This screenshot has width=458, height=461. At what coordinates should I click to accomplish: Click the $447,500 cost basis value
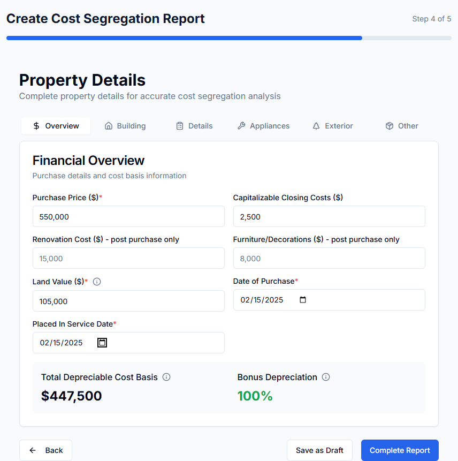pyautogui.click(x=71, y=396)
